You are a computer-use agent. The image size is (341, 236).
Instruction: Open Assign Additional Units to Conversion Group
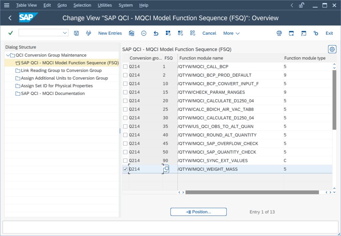point(64,78)
